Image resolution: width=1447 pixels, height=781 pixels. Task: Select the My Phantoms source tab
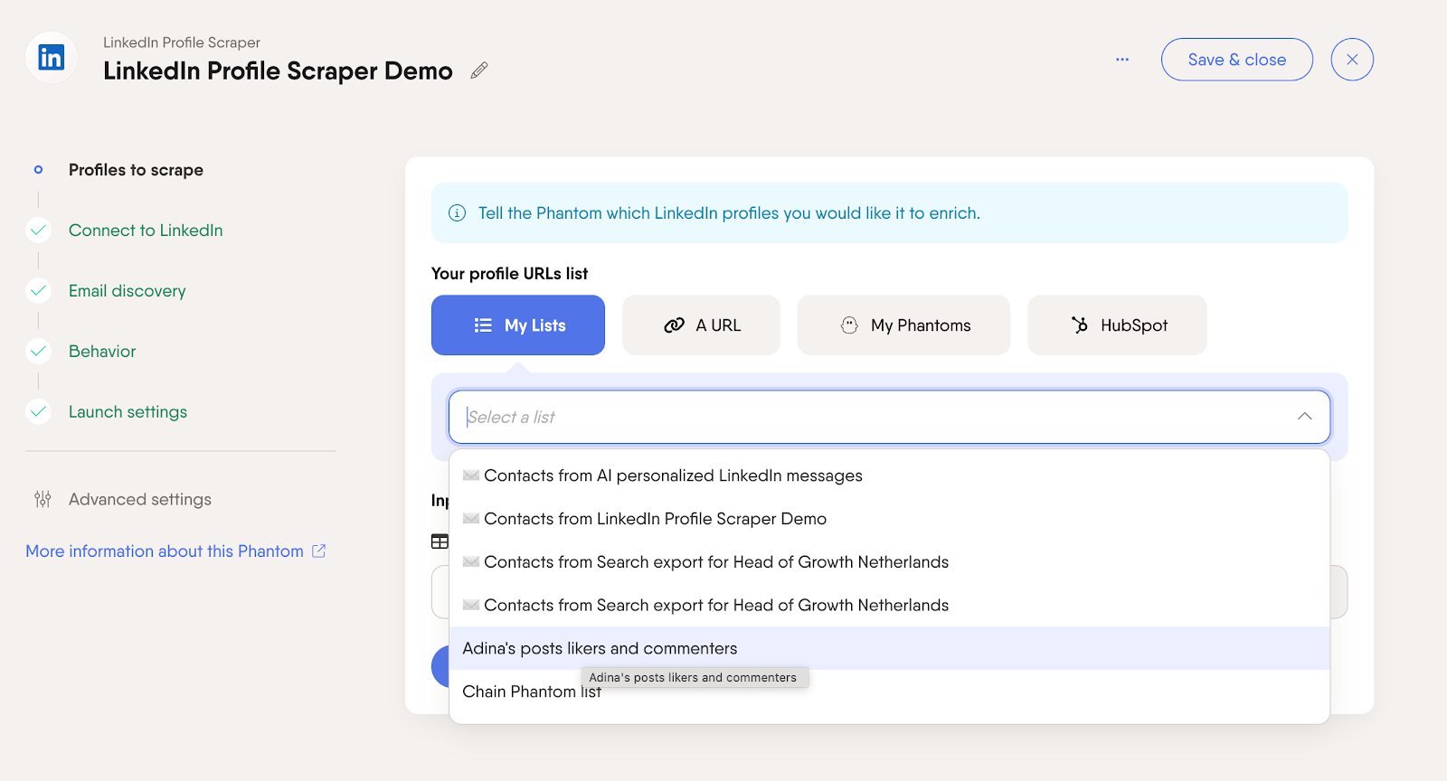903,325
